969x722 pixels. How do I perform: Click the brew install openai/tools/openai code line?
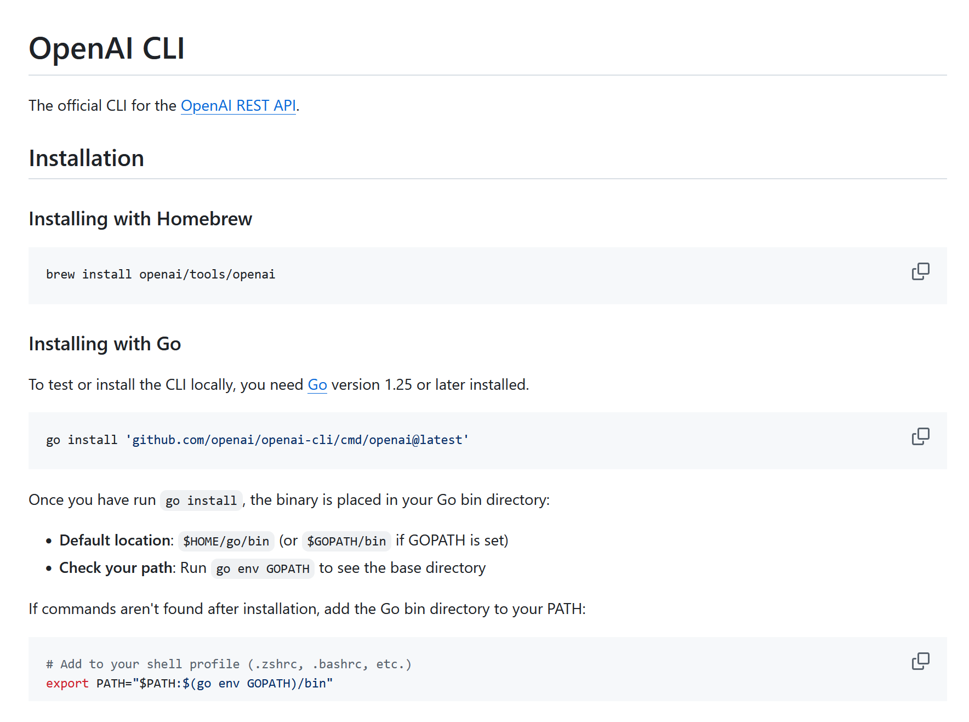click(161, 274)
